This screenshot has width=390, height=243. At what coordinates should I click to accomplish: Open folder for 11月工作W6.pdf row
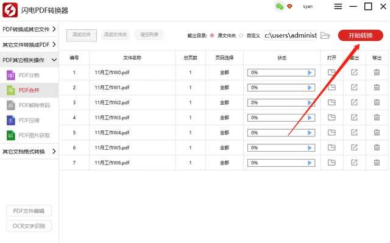pos(331,163)
